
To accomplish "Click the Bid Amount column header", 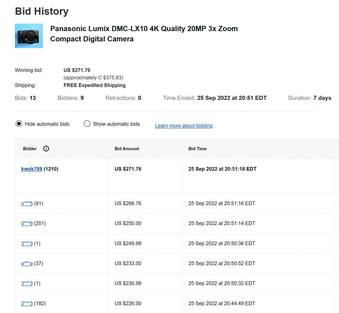I will tap(127, 149).
